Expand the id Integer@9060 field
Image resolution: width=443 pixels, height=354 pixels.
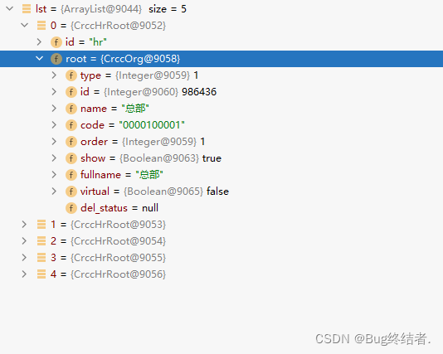(x=54, y=92)
